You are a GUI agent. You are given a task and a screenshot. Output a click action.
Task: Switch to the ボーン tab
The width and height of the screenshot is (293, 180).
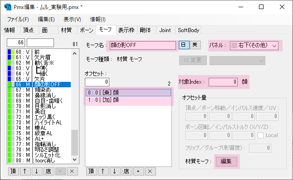coord(87,30)
